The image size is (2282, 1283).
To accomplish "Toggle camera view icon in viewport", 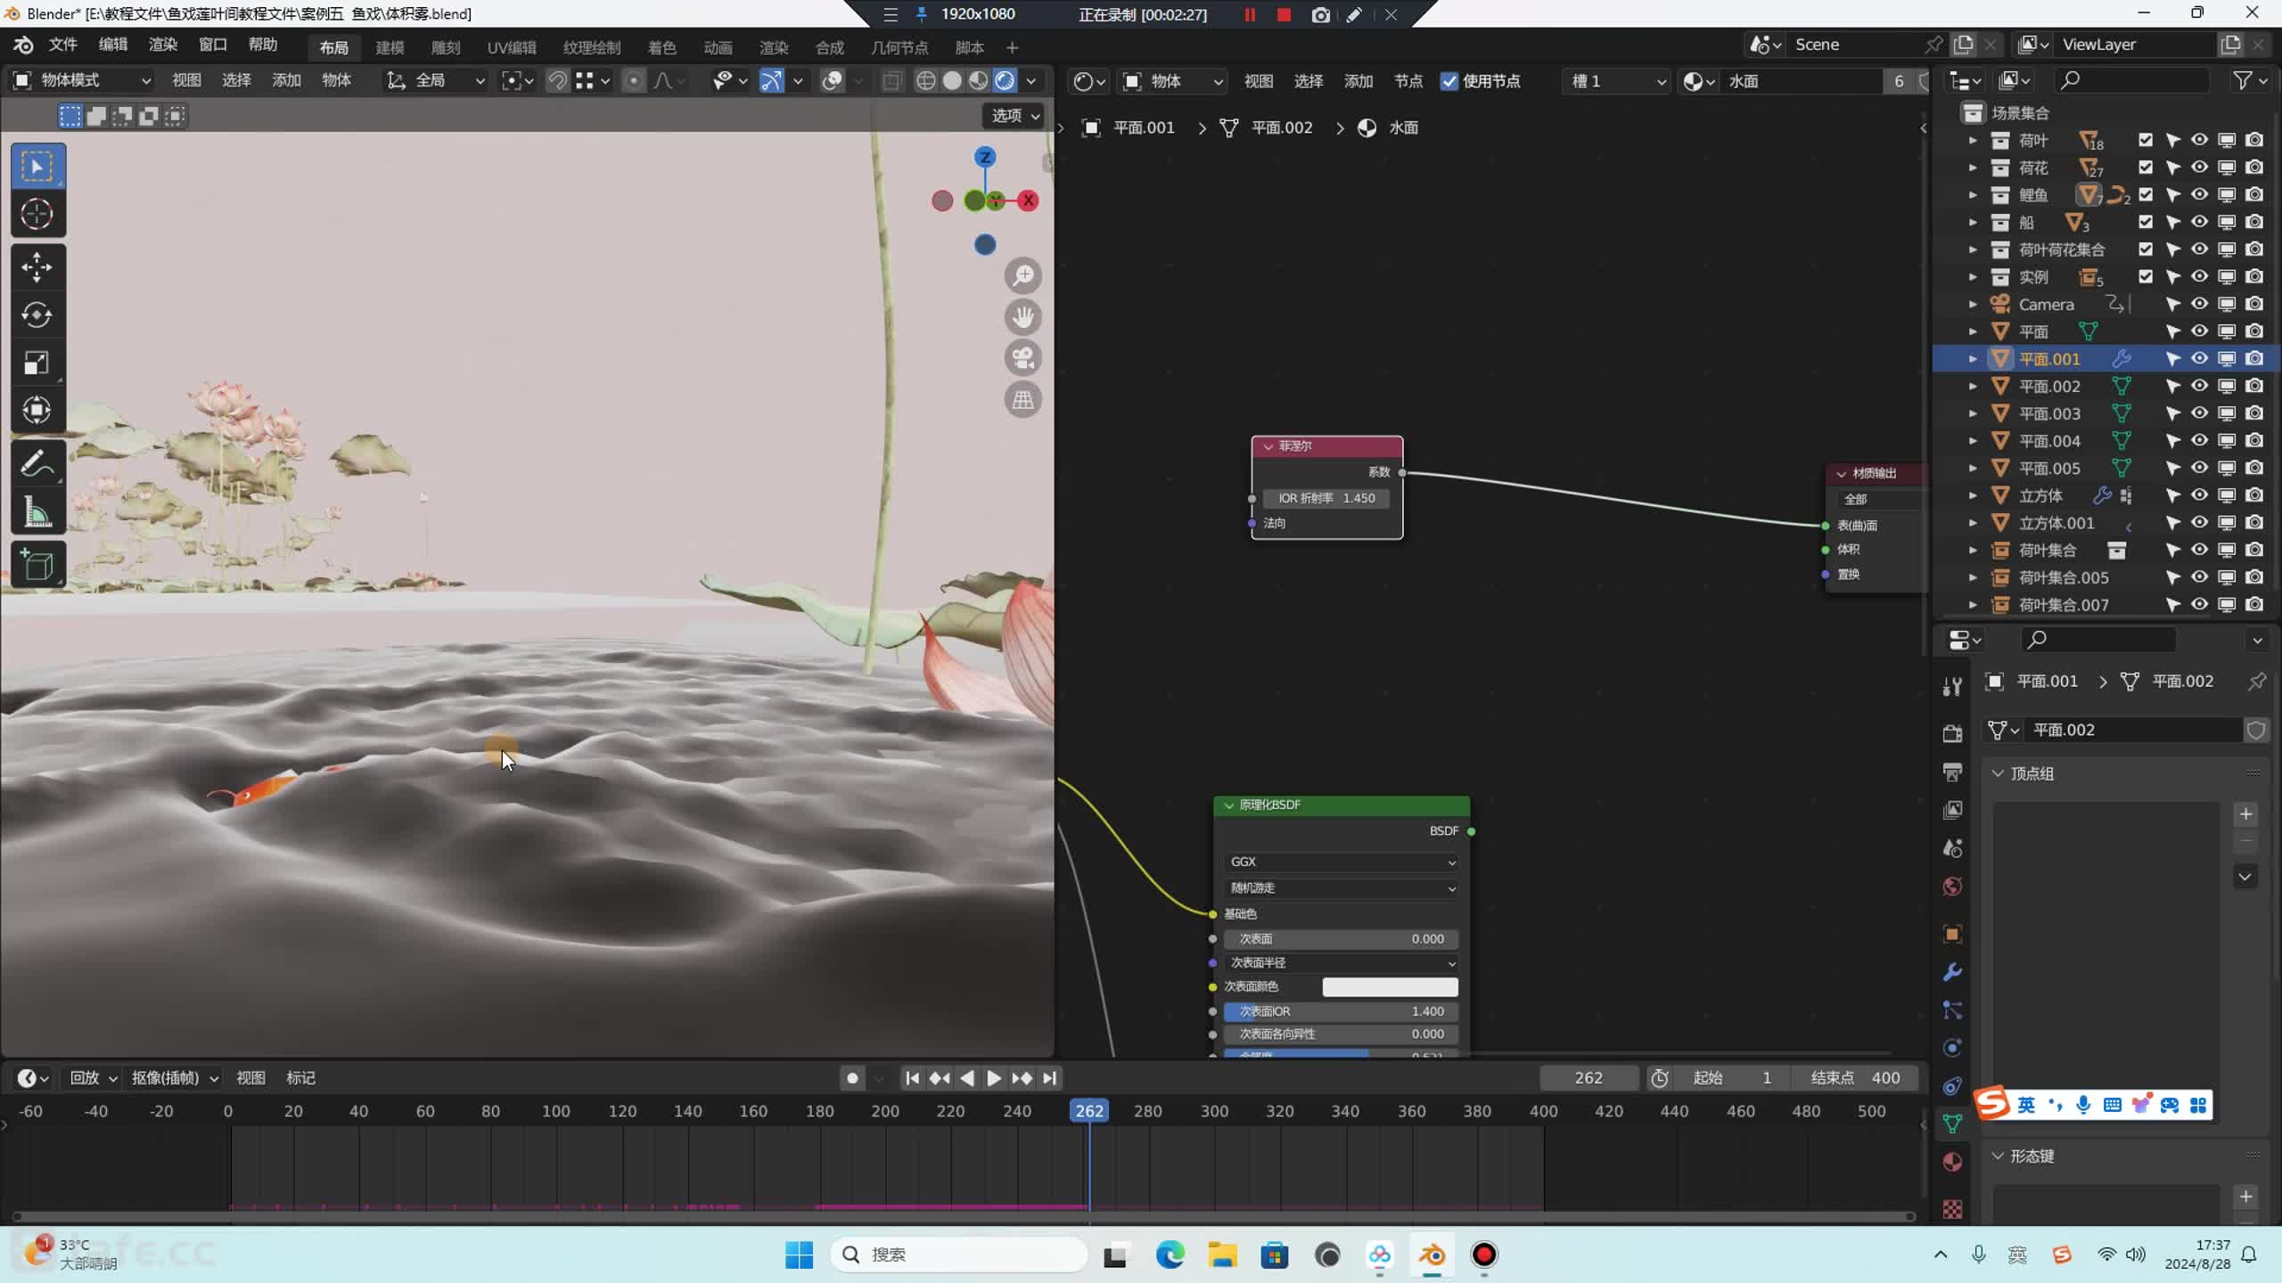I will point(1023,358).
